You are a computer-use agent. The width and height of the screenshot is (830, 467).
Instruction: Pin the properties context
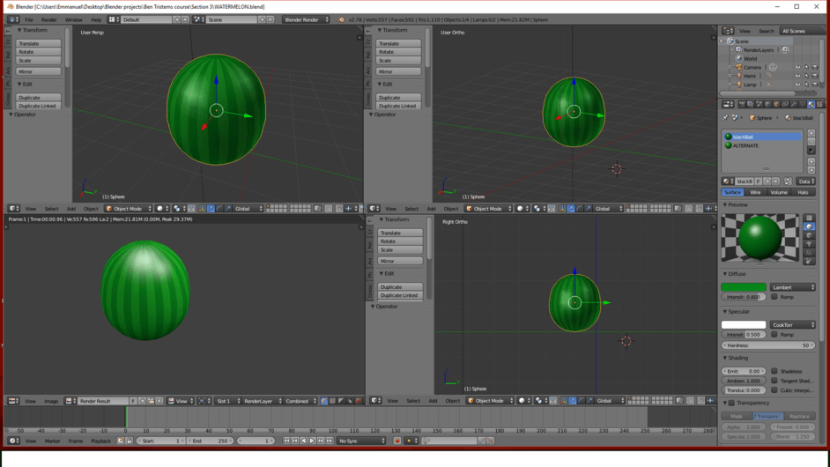(725, 117)
